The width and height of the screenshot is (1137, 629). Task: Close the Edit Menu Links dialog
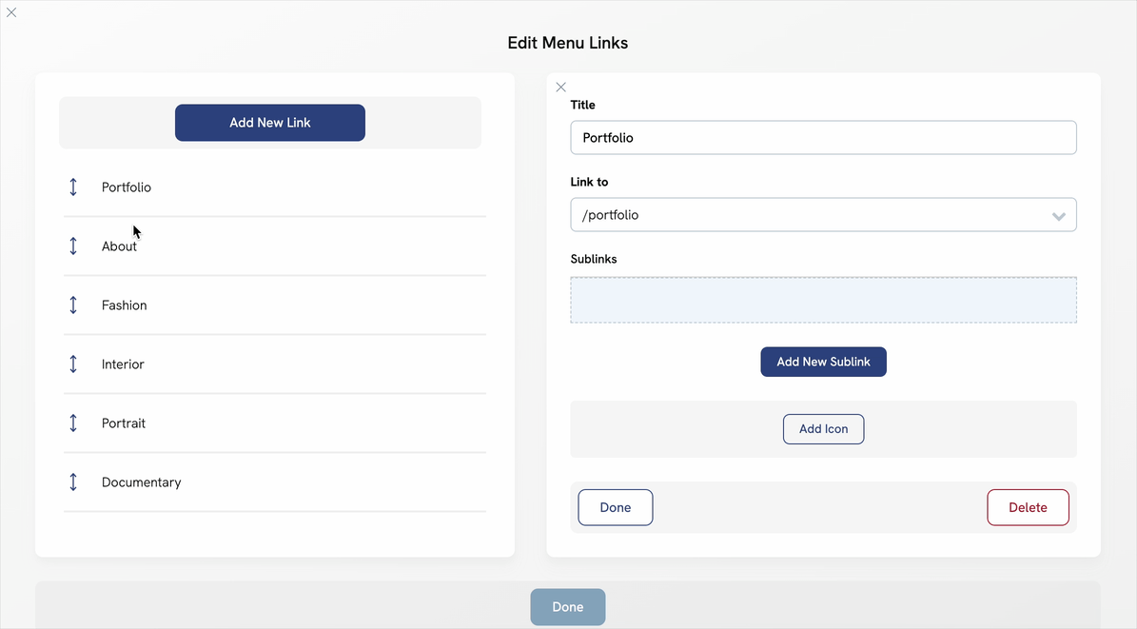[11, 12]
